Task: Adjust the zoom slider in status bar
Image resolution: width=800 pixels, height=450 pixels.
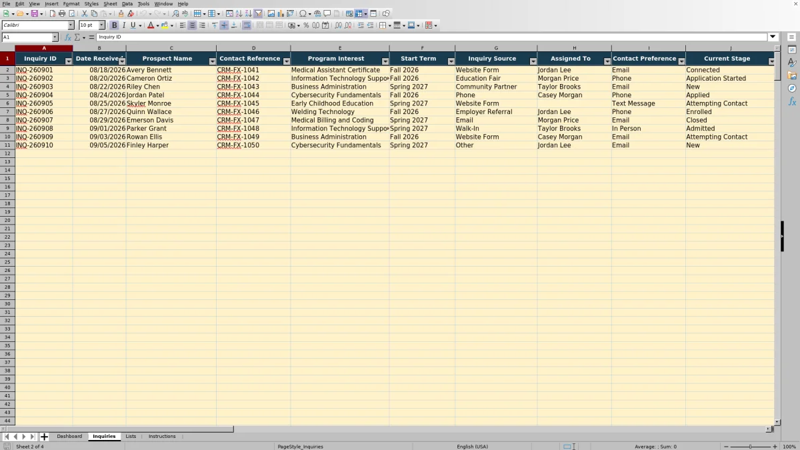Action: point(751,447)
